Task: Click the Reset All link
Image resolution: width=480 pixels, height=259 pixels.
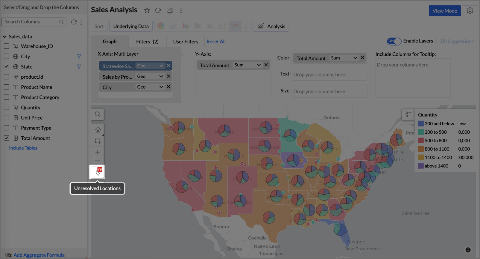Action: click(x=216, y=42)
